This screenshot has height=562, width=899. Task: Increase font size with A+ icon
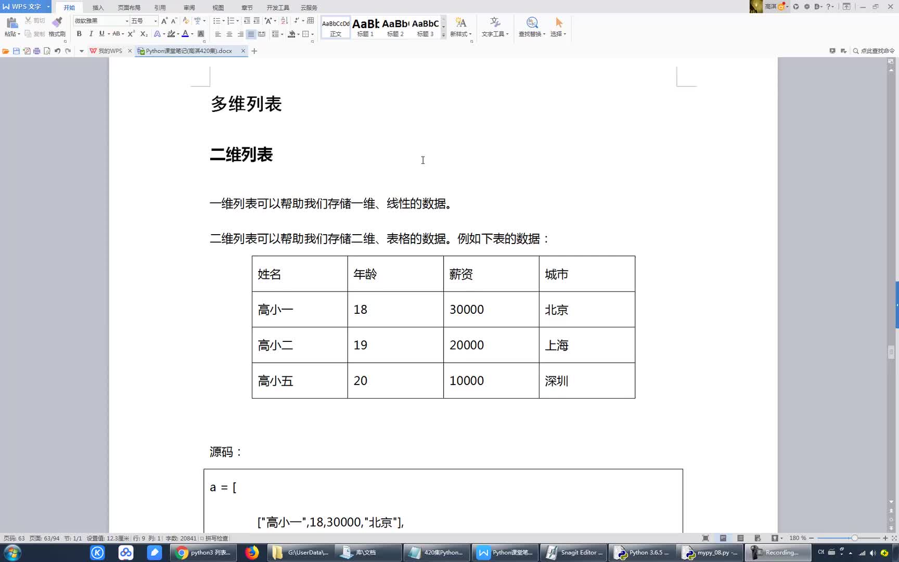(164, 21)
